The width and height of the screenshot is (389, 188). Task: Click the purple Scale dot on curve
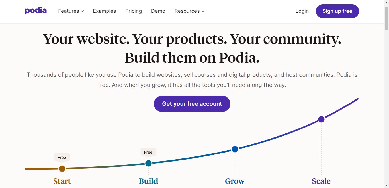(321, 119)
